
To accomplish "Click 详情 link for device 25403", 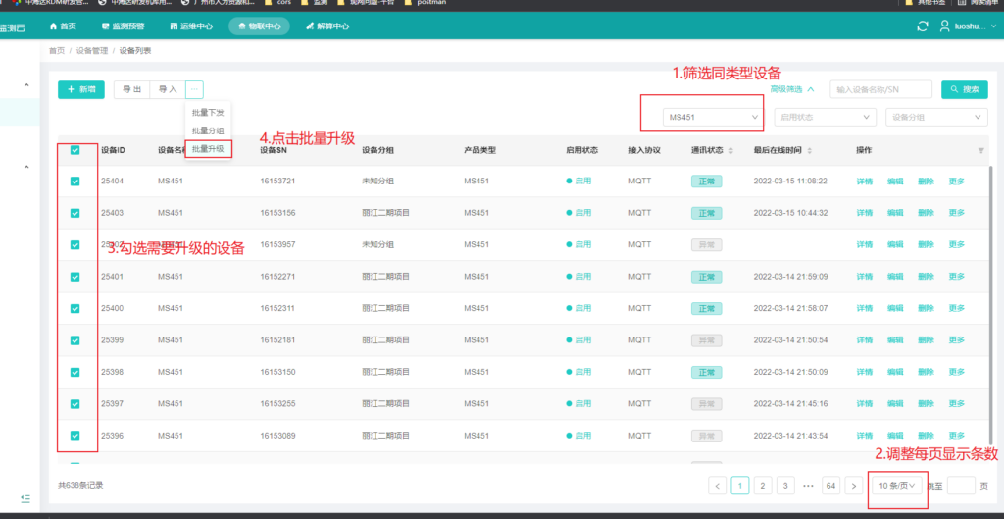I will click(864, 213).
